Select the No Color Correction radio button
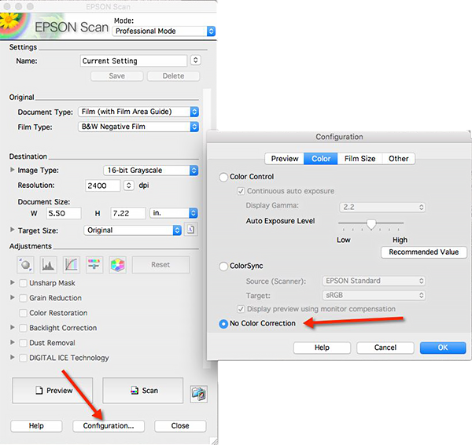The height and width of the screenshot is (445, 472). (224, 324)
